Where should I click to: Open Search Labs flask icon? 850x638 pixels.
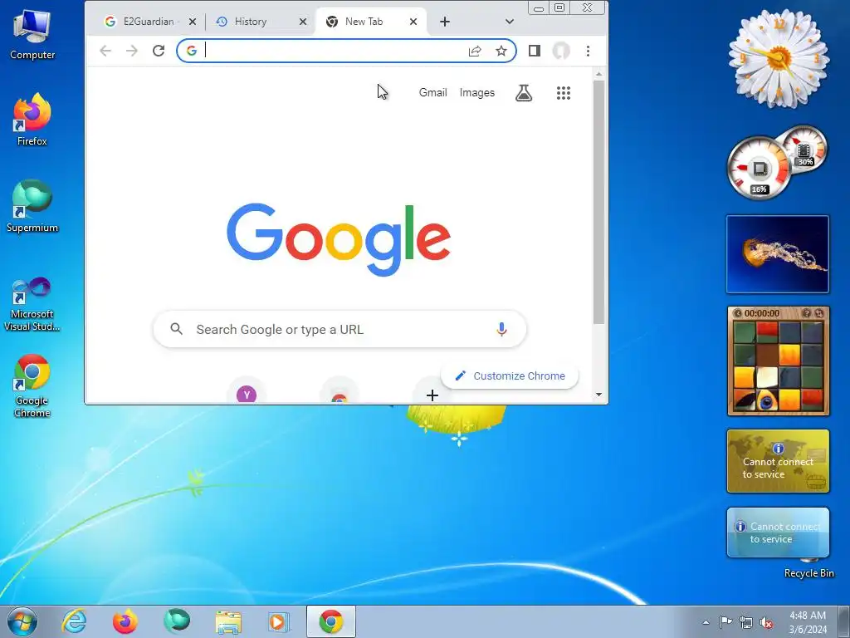point(524,93)
